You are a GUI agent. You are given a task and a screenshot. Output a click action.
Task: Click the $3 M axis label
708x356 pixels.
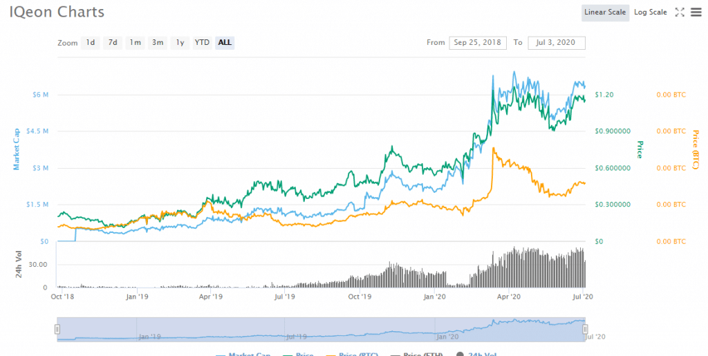(x=40, y=168)
